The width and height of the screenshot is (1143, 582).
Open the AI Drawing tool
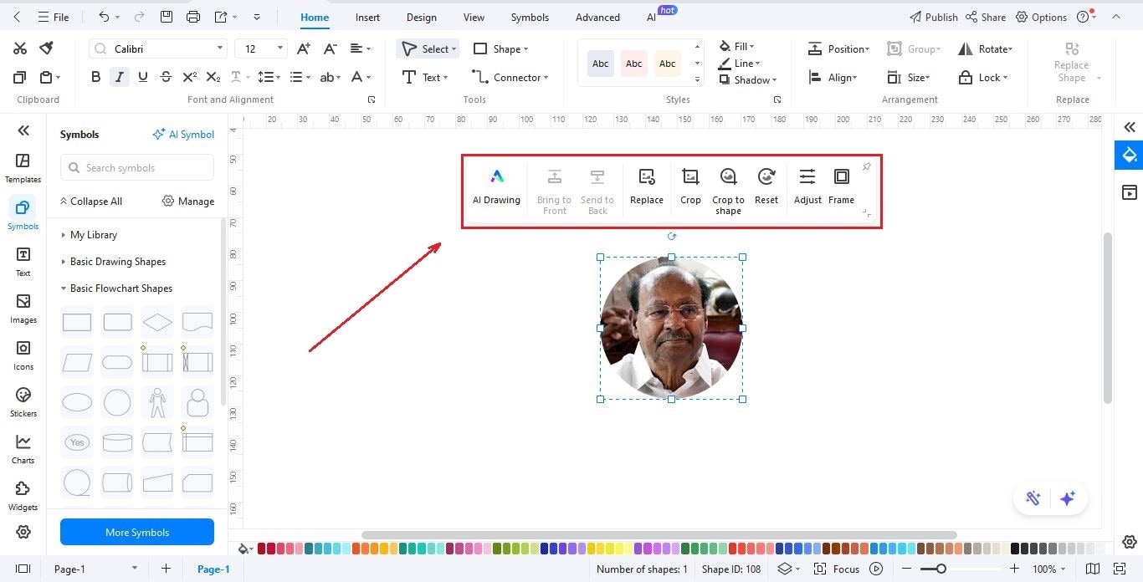496,186
